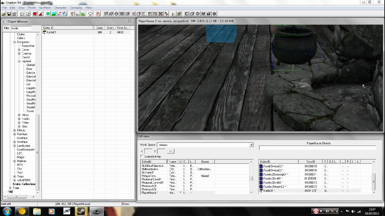Viewport: 385px width, 216px height.
Task: Sort cell list by Owner column
Action: (205, 162)
